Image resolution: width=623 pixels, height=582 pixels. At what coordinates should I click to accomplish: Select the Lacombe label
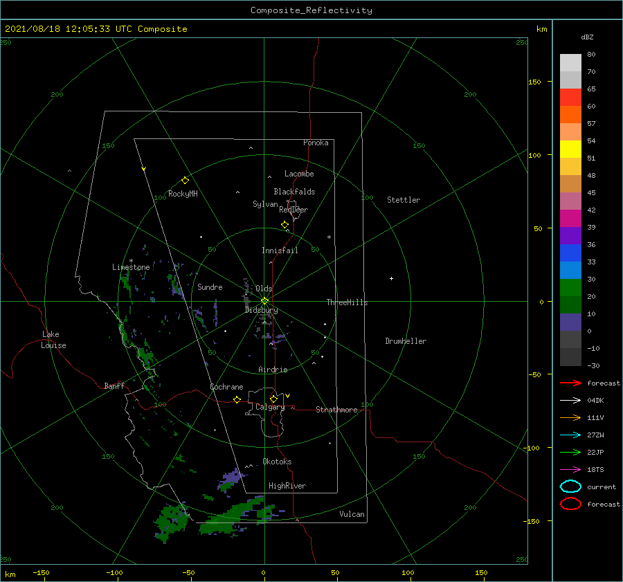click(299, 174)
